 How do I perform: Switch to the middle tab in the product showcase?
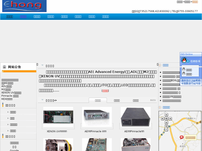pos(117,101)
